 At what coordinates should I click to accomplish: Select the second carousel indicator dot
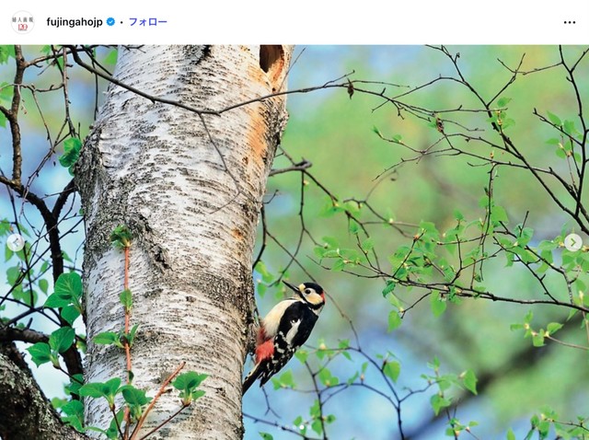tap(287, 428)
